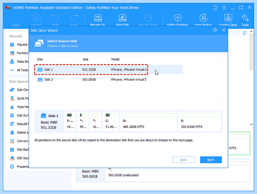Click the Size column header
The image size is (257, 194).
[x=85, y=59]
